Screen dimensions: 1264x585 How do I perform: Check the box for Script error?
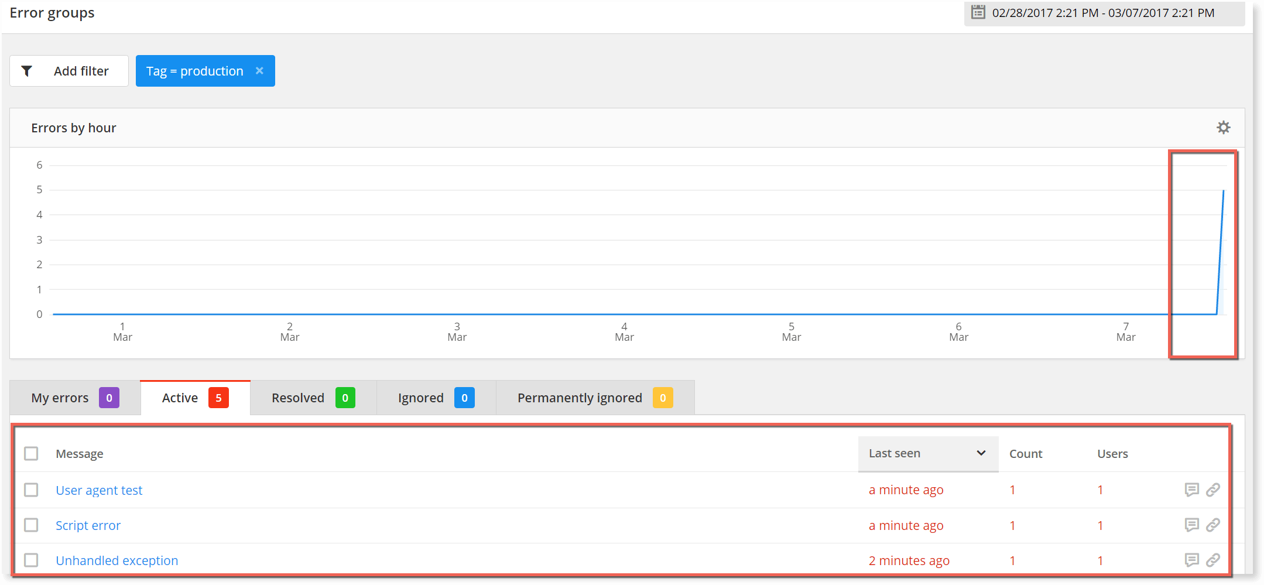pos(31,525)
